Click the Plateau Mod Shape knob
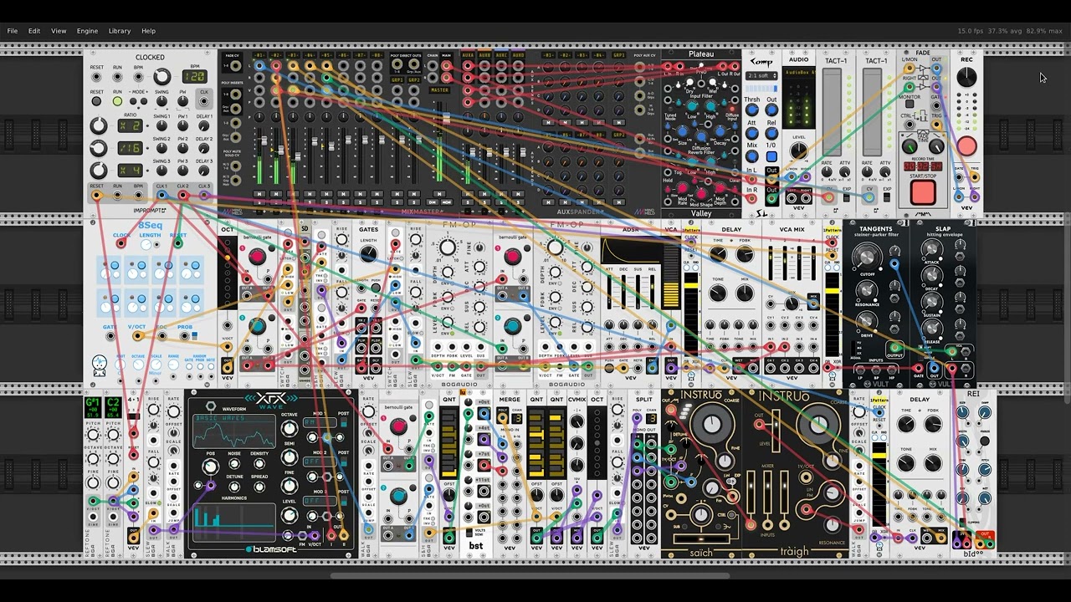The height and width of the screenshot is (602, 1071). (x=701, y=193)
